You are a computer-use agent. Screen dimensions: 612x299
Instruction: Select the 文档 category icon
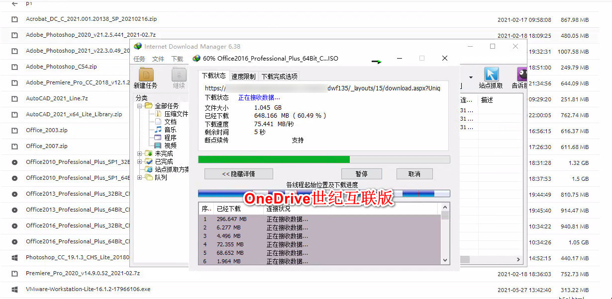coord(158,122)
